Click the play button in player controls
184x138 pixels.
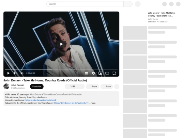[8, 73]
